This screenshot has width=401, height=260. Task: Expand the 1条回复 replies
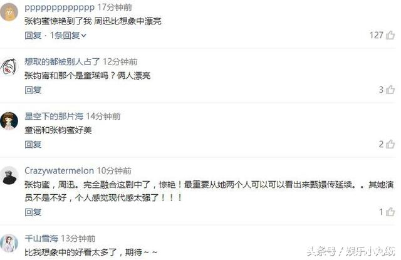pyautogui.click(x=68, y=35)
